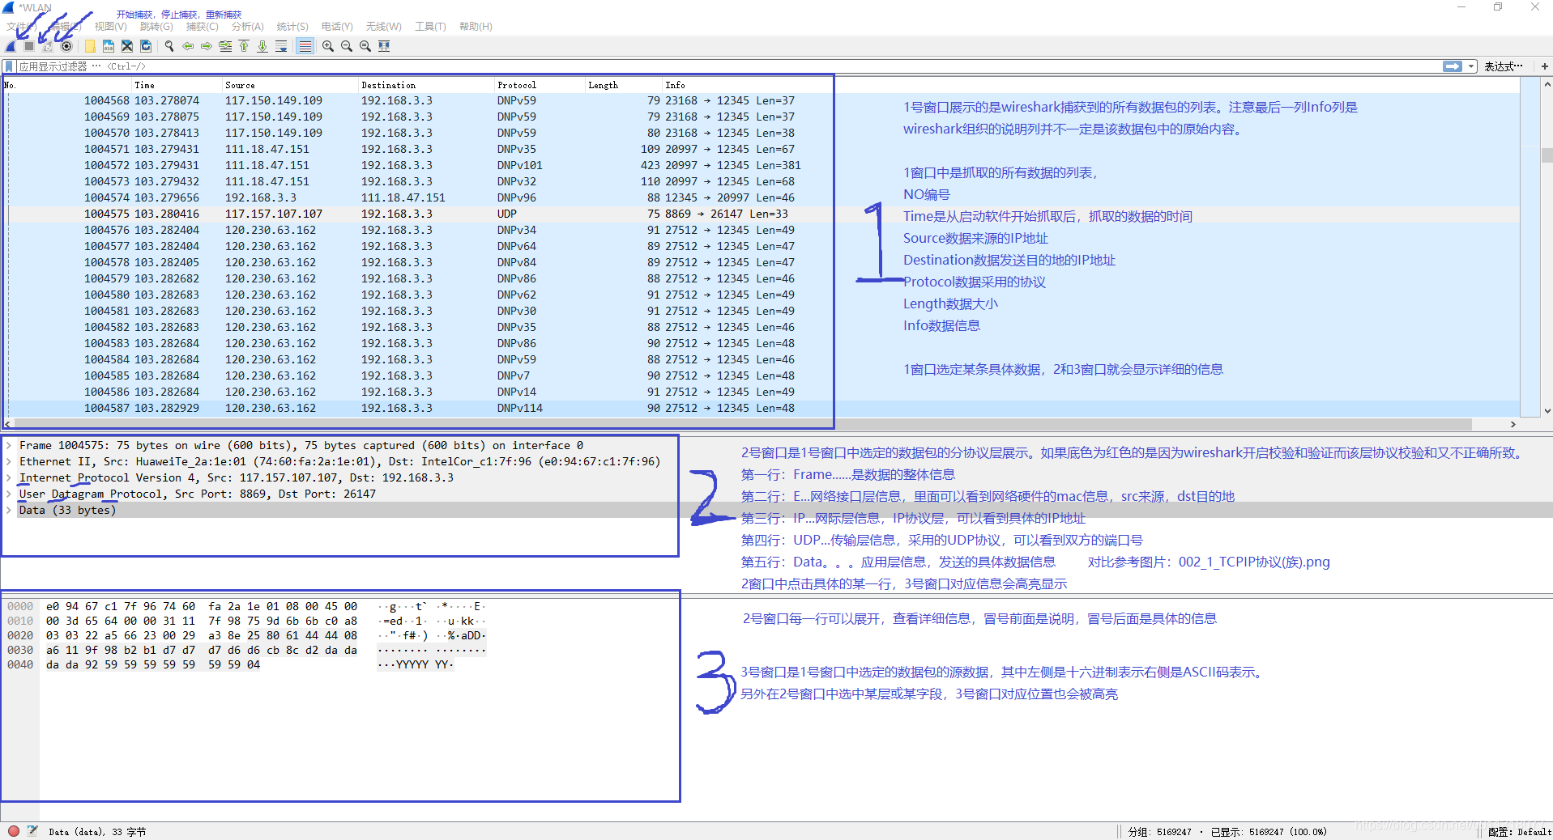Open display filter history dropdown
Image resolution: width=1553 pixels, height=840 pixels.
point(1471,66)
